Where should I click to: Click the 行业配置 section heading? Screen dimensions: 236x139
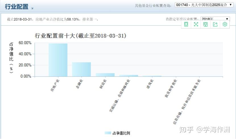[16, 7]
